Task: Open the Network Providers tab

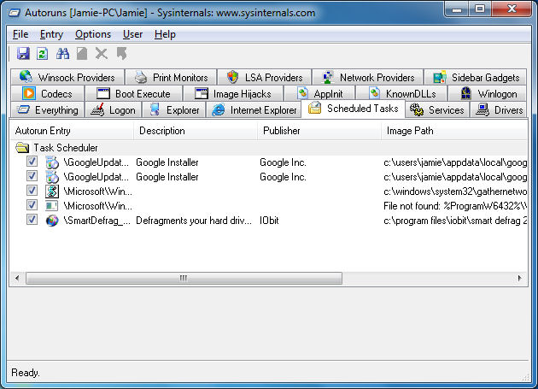Action: (368, 77)
